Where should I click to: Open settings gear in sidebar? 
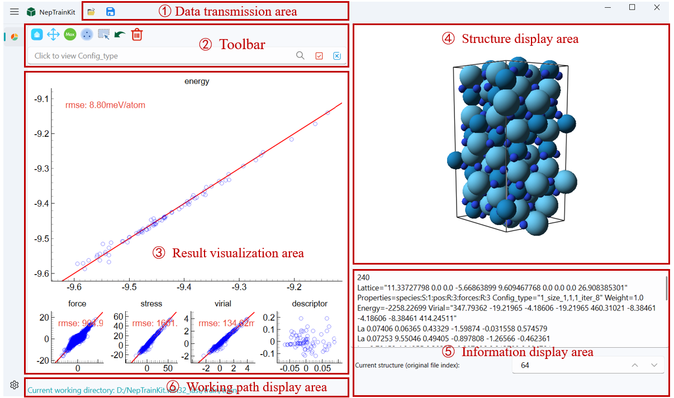pyautogui.click(x=15, y=385)
